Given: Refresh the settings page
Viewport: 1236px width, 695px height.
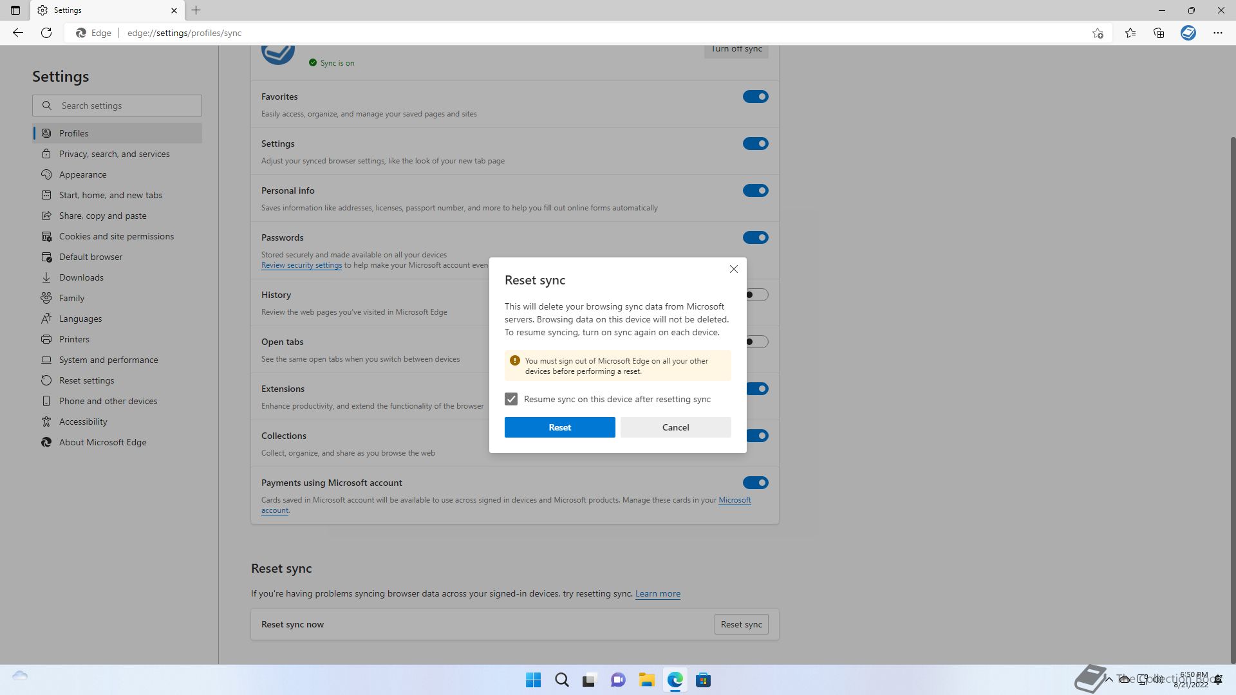Looking at the screenshot, I should tap(46, 33).
